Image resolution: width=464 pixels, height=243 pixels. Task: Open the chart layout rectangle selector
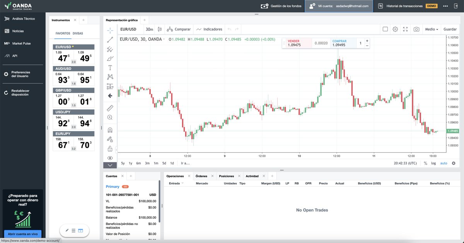click(x=385, y=29)
